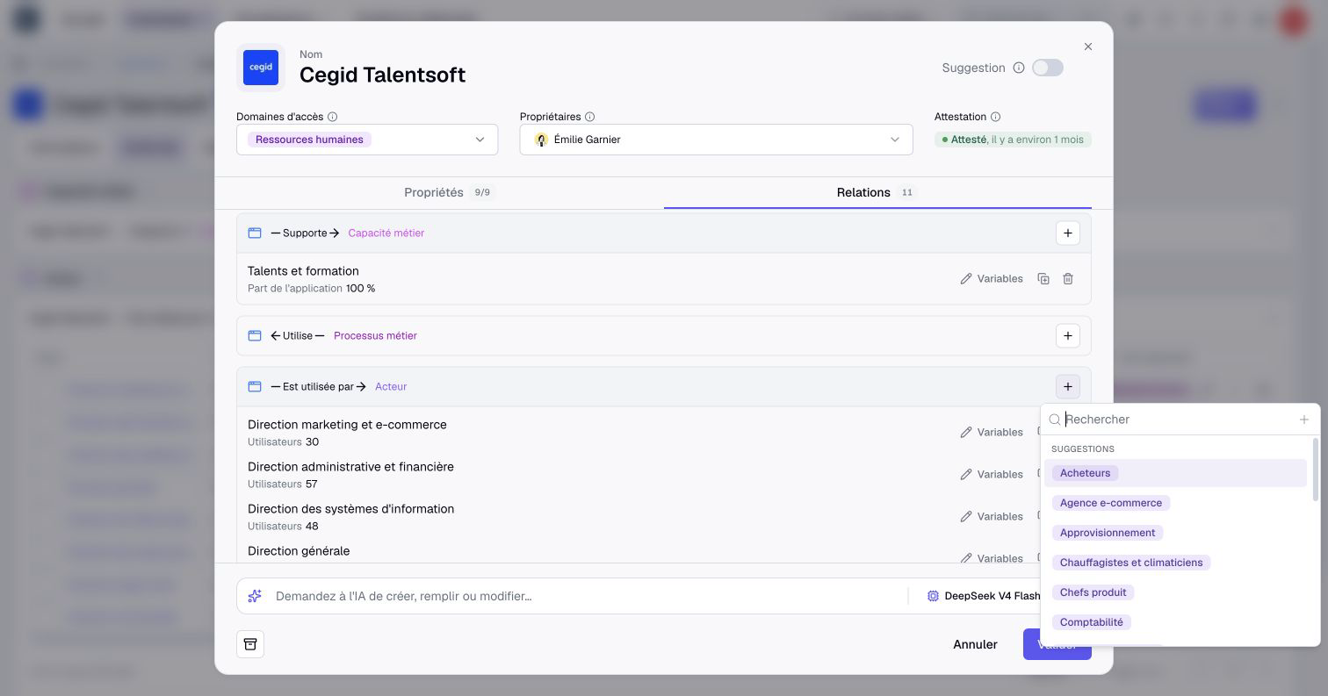Edit Variables for Direction administrative et financière
1328x696 pixels.
(x=992, y=474)
